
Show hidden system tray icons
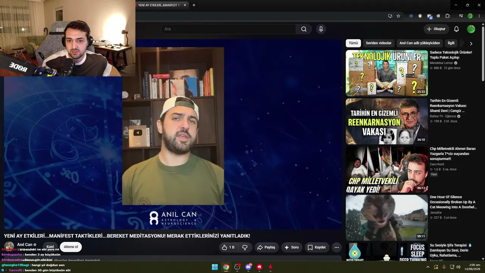(428, 267)
